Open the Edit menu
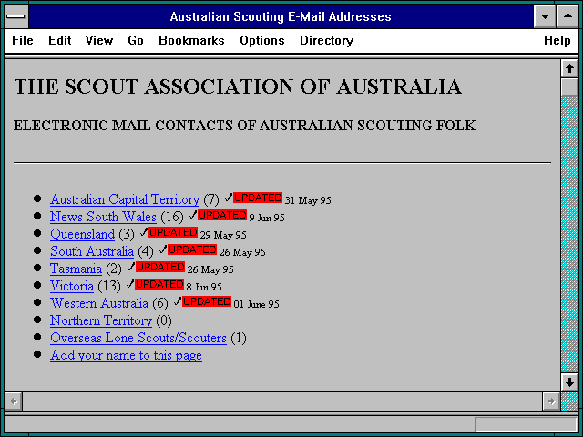The width and height of the screenshot is (583, 437). [59, 40]
